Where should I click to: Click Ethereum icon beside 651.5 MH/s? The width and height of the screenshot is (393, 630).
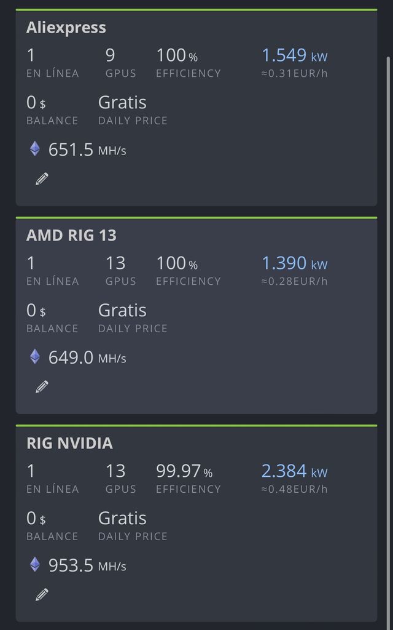click(35, 149)
